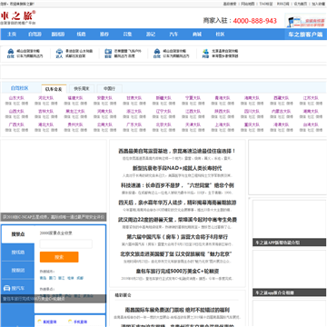
Task: Open 跟团游 in the navigation bar
Action: [x=58, y=35]
